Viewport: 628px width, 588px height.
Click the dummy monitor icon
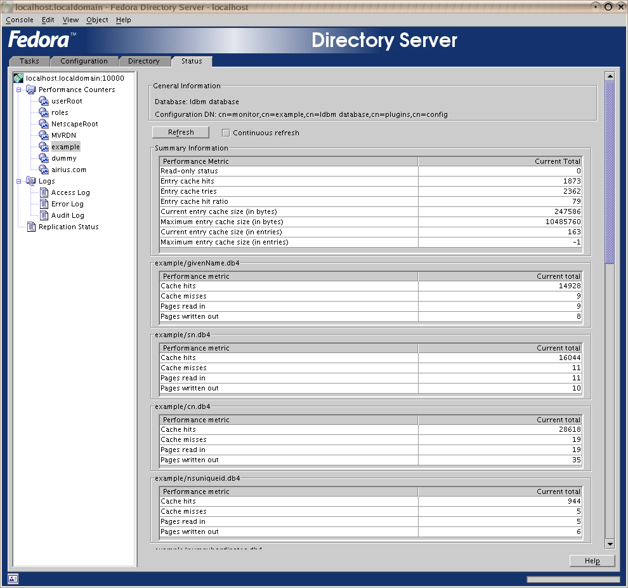44,158
